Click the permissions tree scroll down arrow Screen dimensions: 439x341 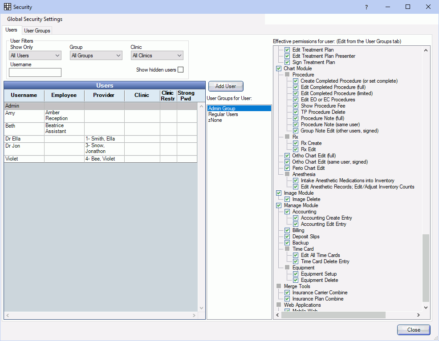426,308
